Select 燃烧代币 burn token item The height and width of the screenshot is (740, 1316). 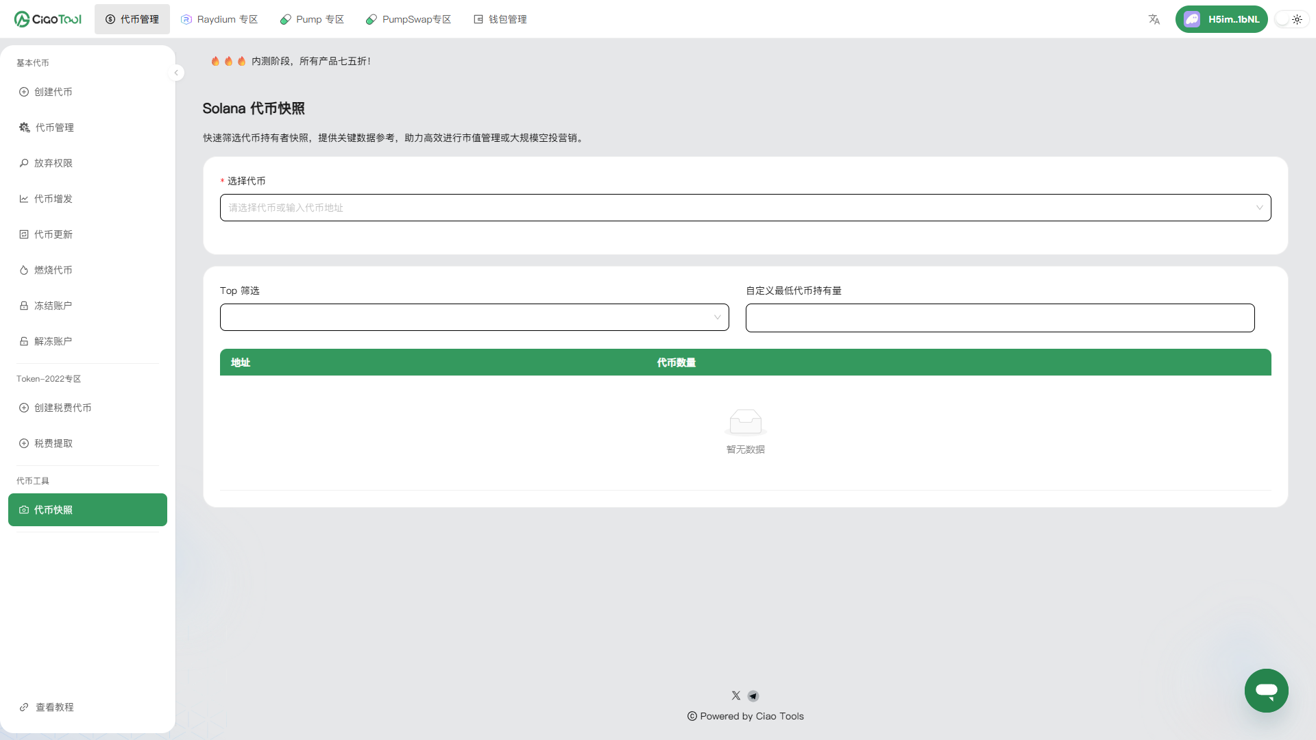click(x=53, y=270)
